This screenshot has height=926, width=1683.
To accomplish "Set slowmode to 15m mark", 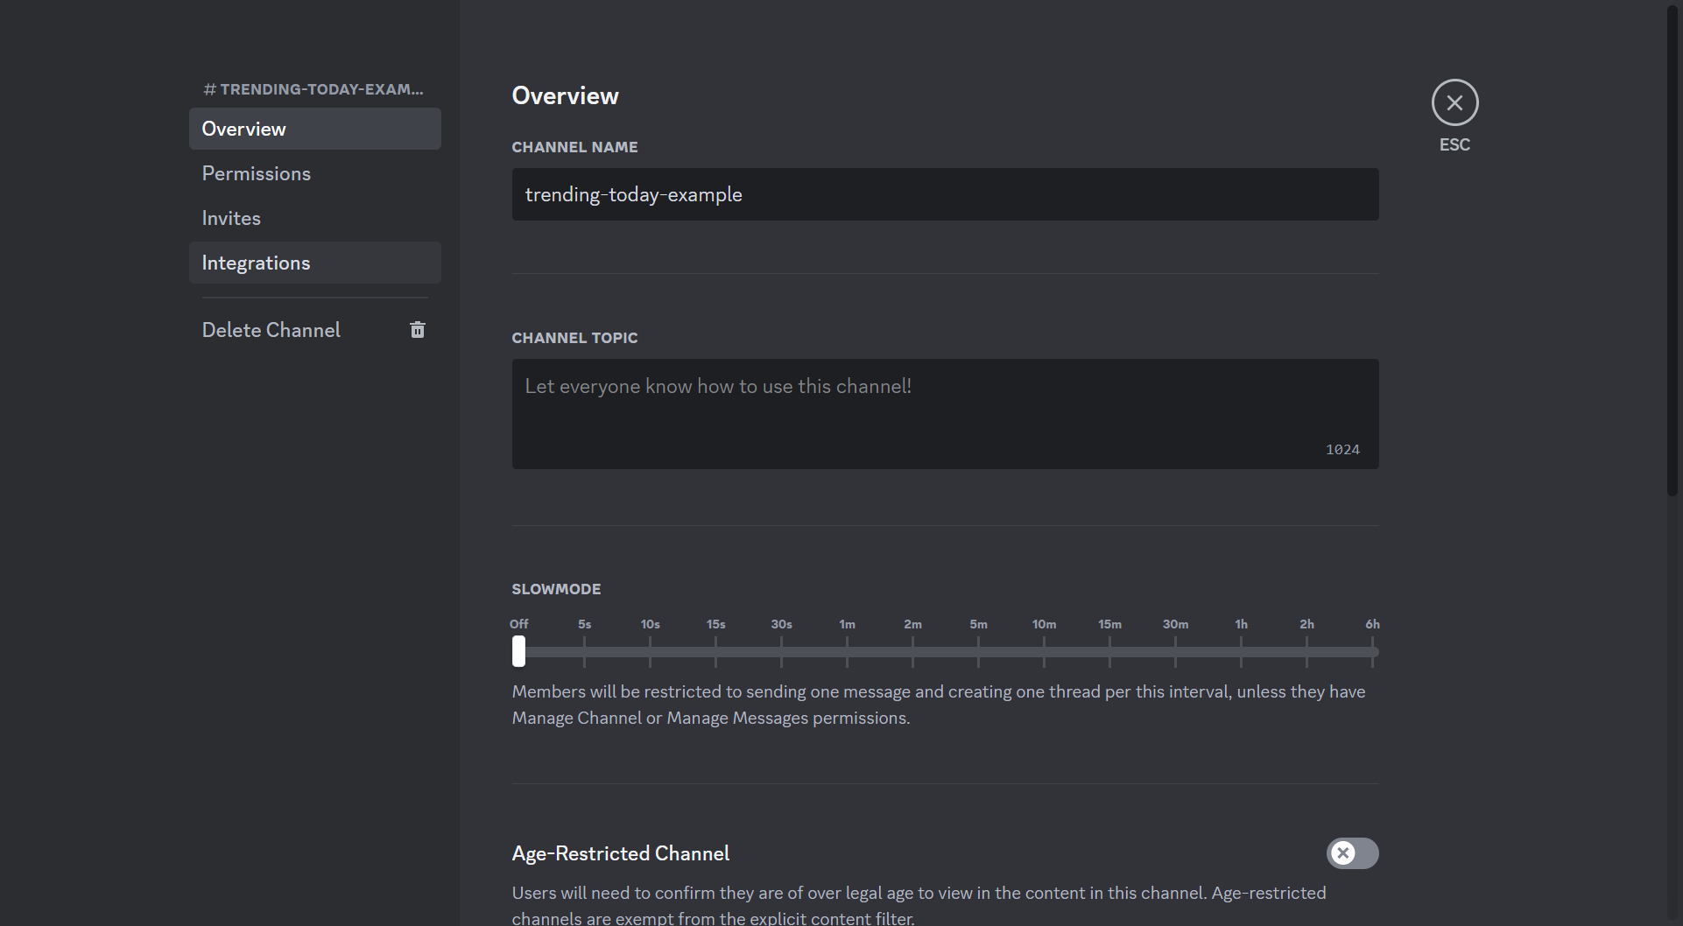I will click(x=1109, y=651).
